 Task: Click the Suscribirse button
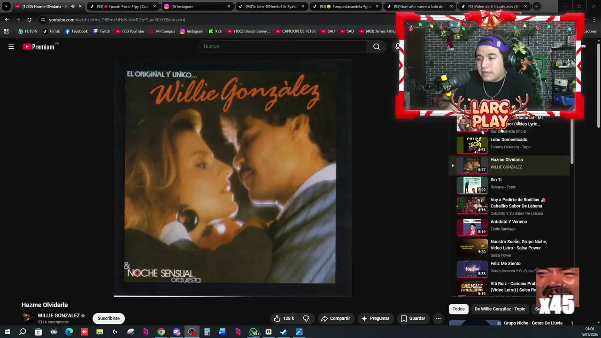tap(108, 318)
